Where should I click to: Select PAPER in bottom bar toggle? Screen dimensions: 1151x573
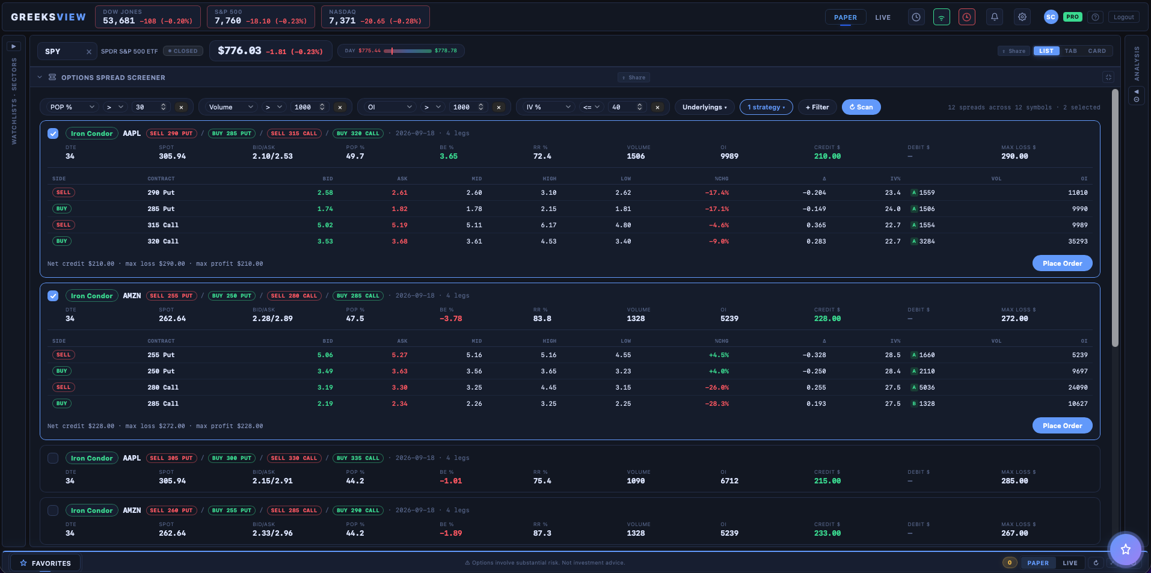1038,563
